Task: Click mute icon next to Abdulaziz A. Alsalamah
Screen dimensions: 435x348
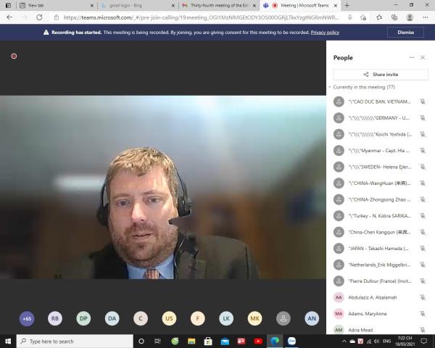Action: click(422, 297)
